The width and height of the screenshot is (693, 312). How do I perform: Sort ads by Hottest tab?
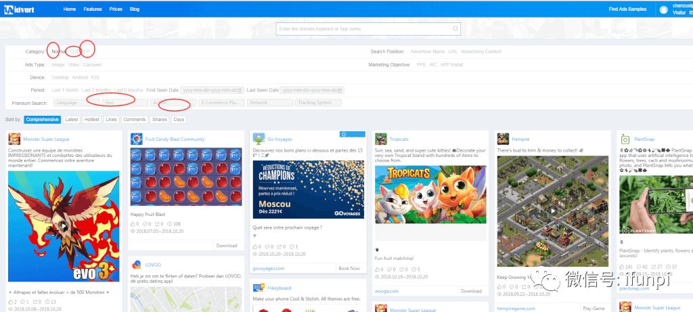[x=91, y=120]
